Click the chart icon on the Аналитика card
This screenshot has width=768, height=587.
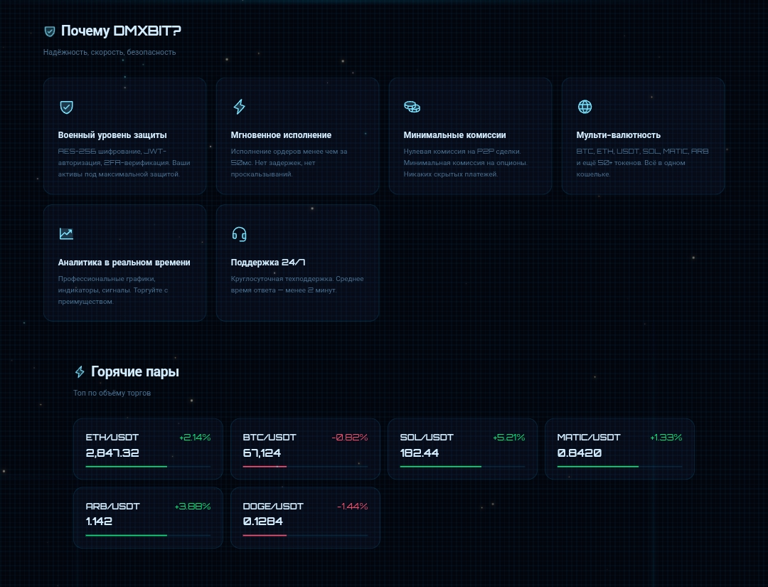point(66,233)
